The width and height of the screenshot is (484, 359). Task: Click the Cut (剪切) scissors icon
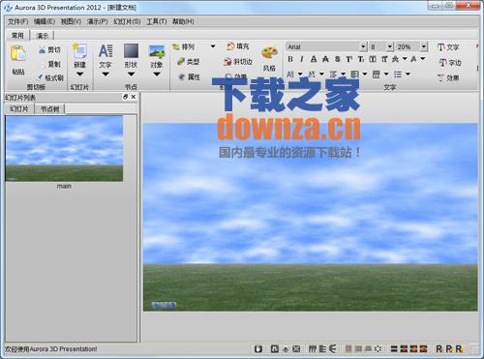43,50
